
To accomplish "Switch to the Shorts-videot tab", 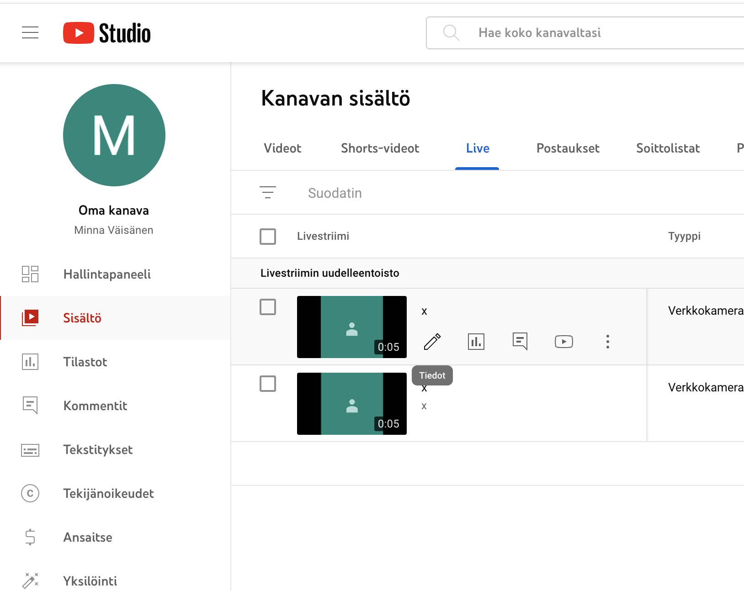I will pos(380,148).
